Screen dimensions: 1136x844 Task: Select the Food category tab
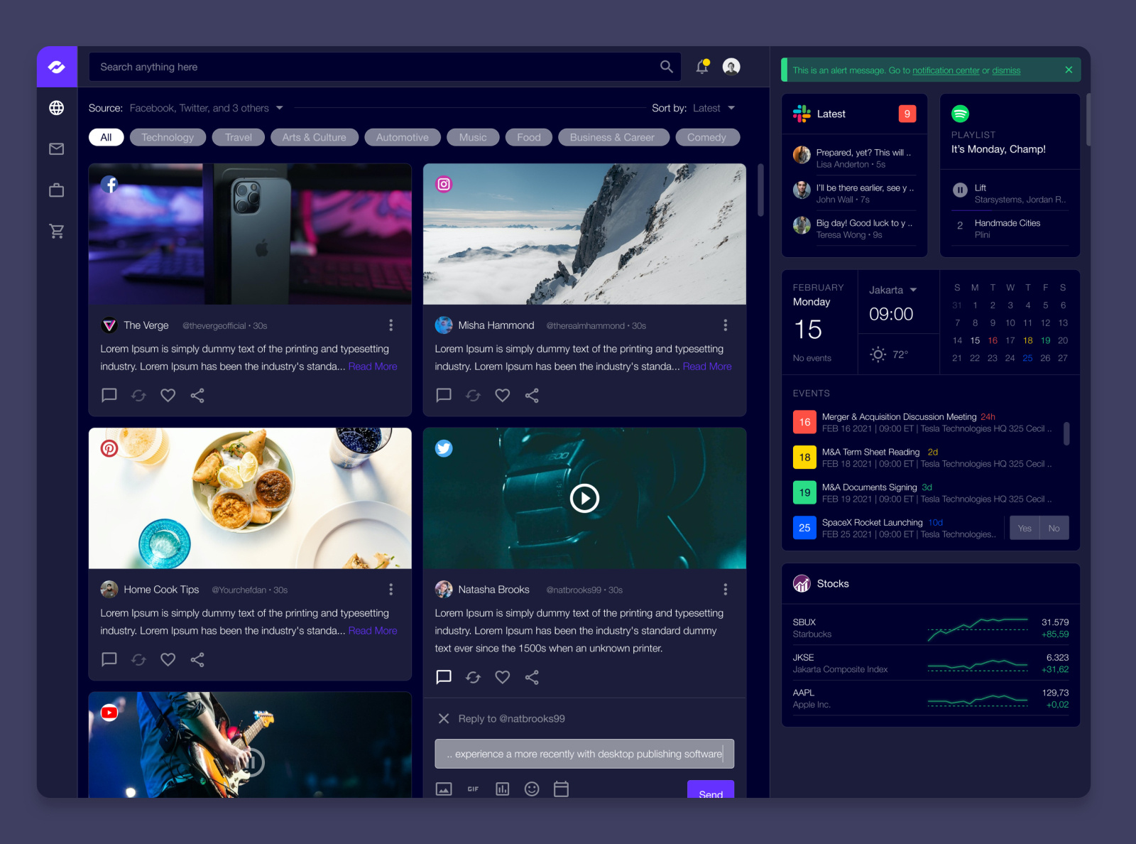tap(528, 137)
